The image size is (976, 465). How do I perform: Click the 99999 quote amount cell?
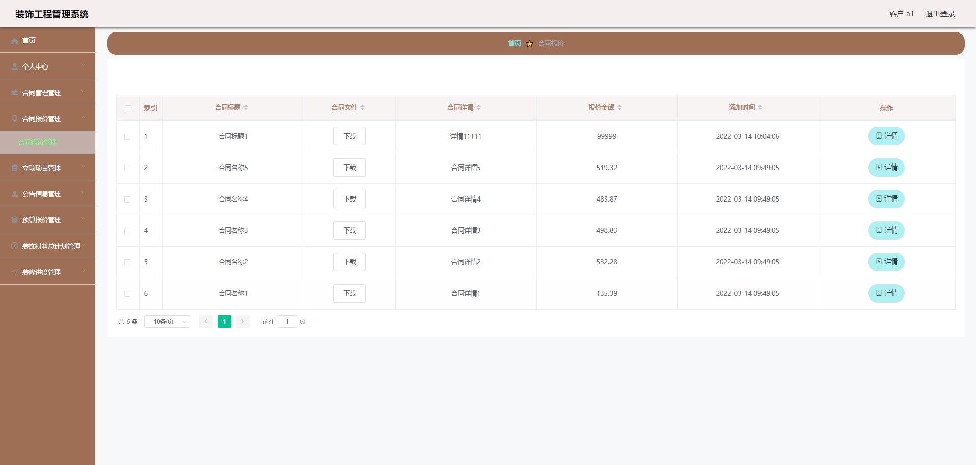coord(606,136)
